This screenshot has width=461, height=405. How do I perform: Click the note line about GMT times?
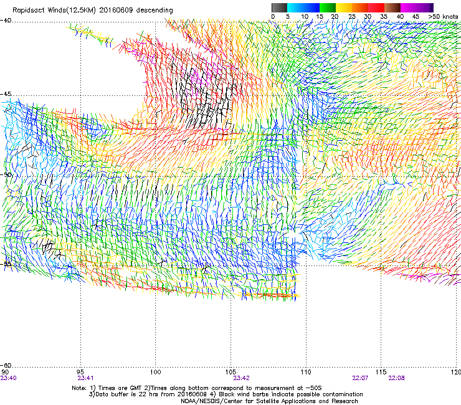(x=197, y=388)
